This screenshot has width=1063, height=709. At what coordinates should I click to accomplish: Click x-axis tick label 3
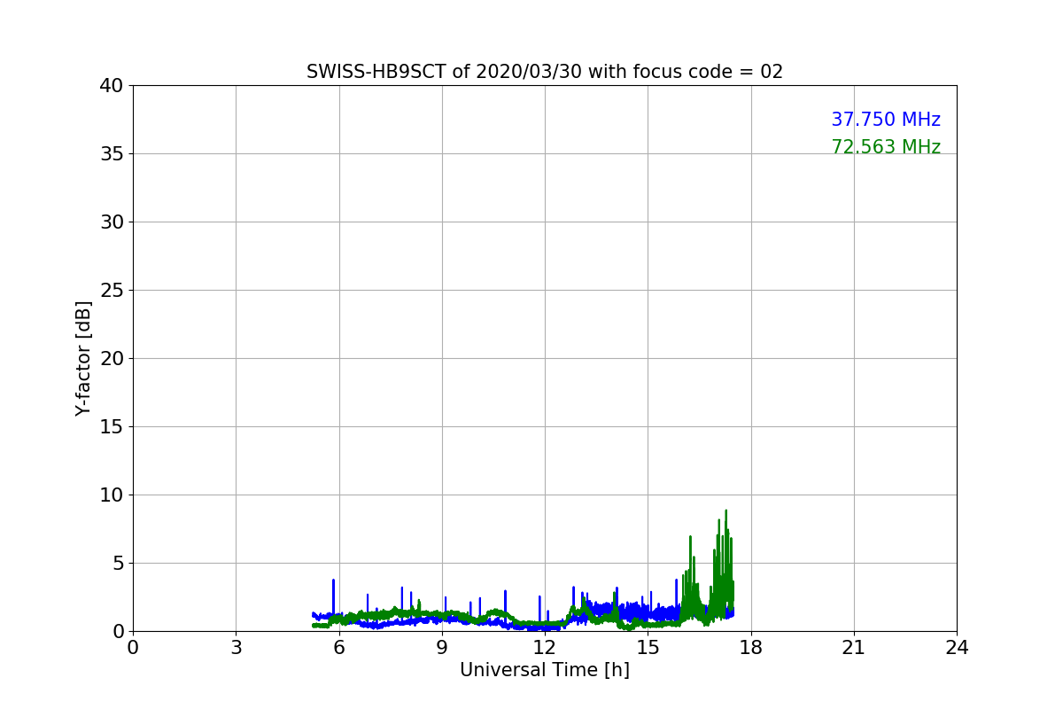coord(236,648)
